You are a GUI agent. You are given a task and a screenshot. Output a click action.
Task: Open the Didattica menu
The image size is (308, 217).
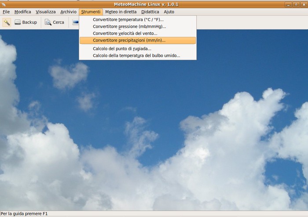(150, 12)
